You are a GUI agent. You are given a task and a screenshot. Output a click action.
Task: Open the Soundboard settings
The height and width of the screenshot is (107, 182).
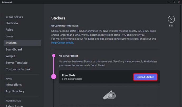point(14,49)
